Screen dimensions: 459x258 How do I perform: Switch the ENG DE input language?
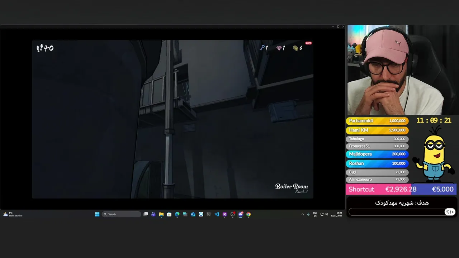pyautogui.click(x=315, y=214)
